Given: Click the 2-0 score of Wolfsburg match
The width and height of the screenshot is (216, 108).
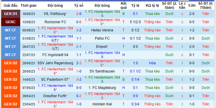Looking at the screenshot, I should [x=79, y=14].
